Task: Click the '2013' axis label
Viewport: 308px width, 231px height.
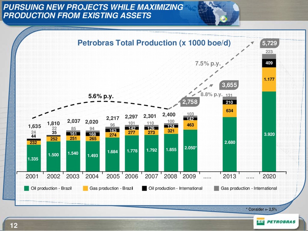Action: (x=229, y=176)
